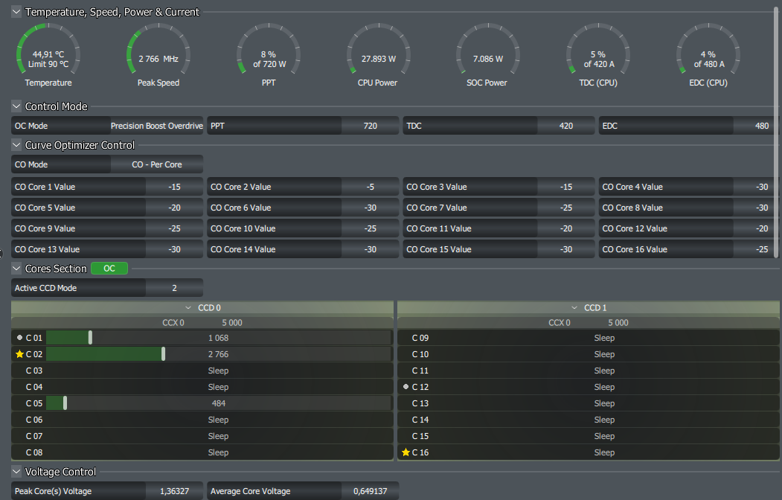Edit the CO Core 3 Value field

point(566,187)
